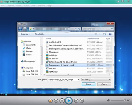Go back using the dialog Back arrow

20,29
